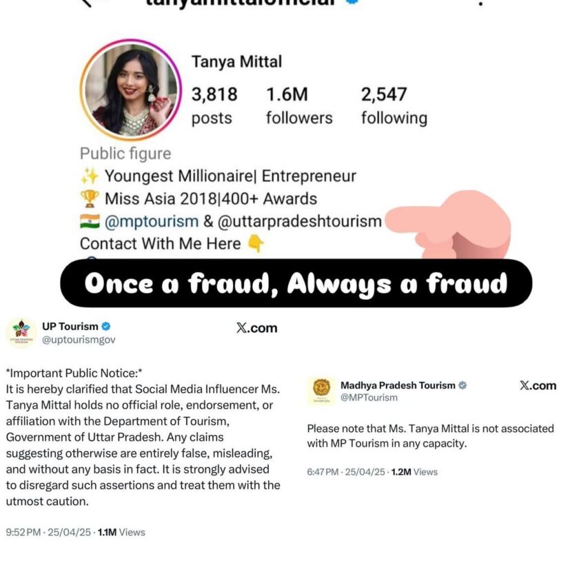Screen dimensions: 579x565
Task: Open the 3,818 posts count
Action: click(214, 105)
